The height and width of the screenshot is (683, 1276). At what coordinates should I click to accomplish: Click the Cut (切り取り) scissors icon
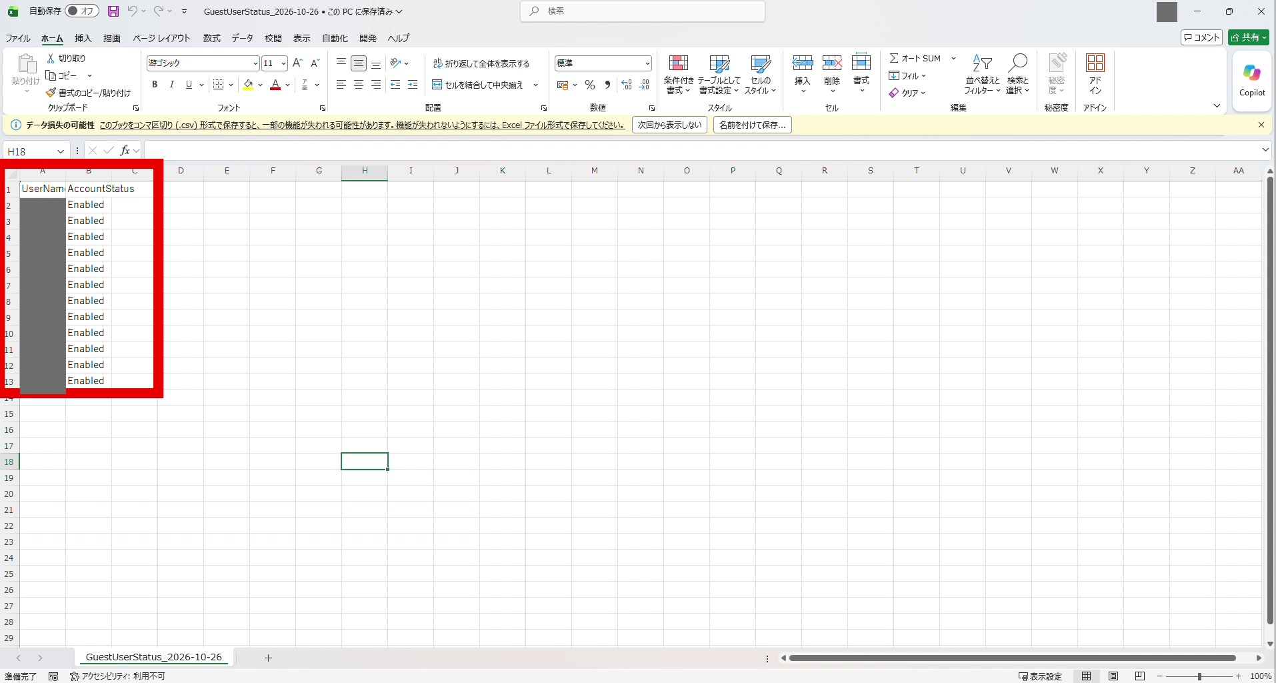pyautogui.click(x=51, y=59)
